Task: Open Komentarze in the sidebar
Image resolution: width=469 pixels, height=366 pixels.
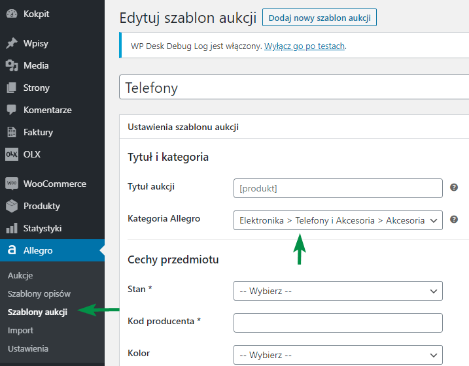Action: click(x=48, y=110)
